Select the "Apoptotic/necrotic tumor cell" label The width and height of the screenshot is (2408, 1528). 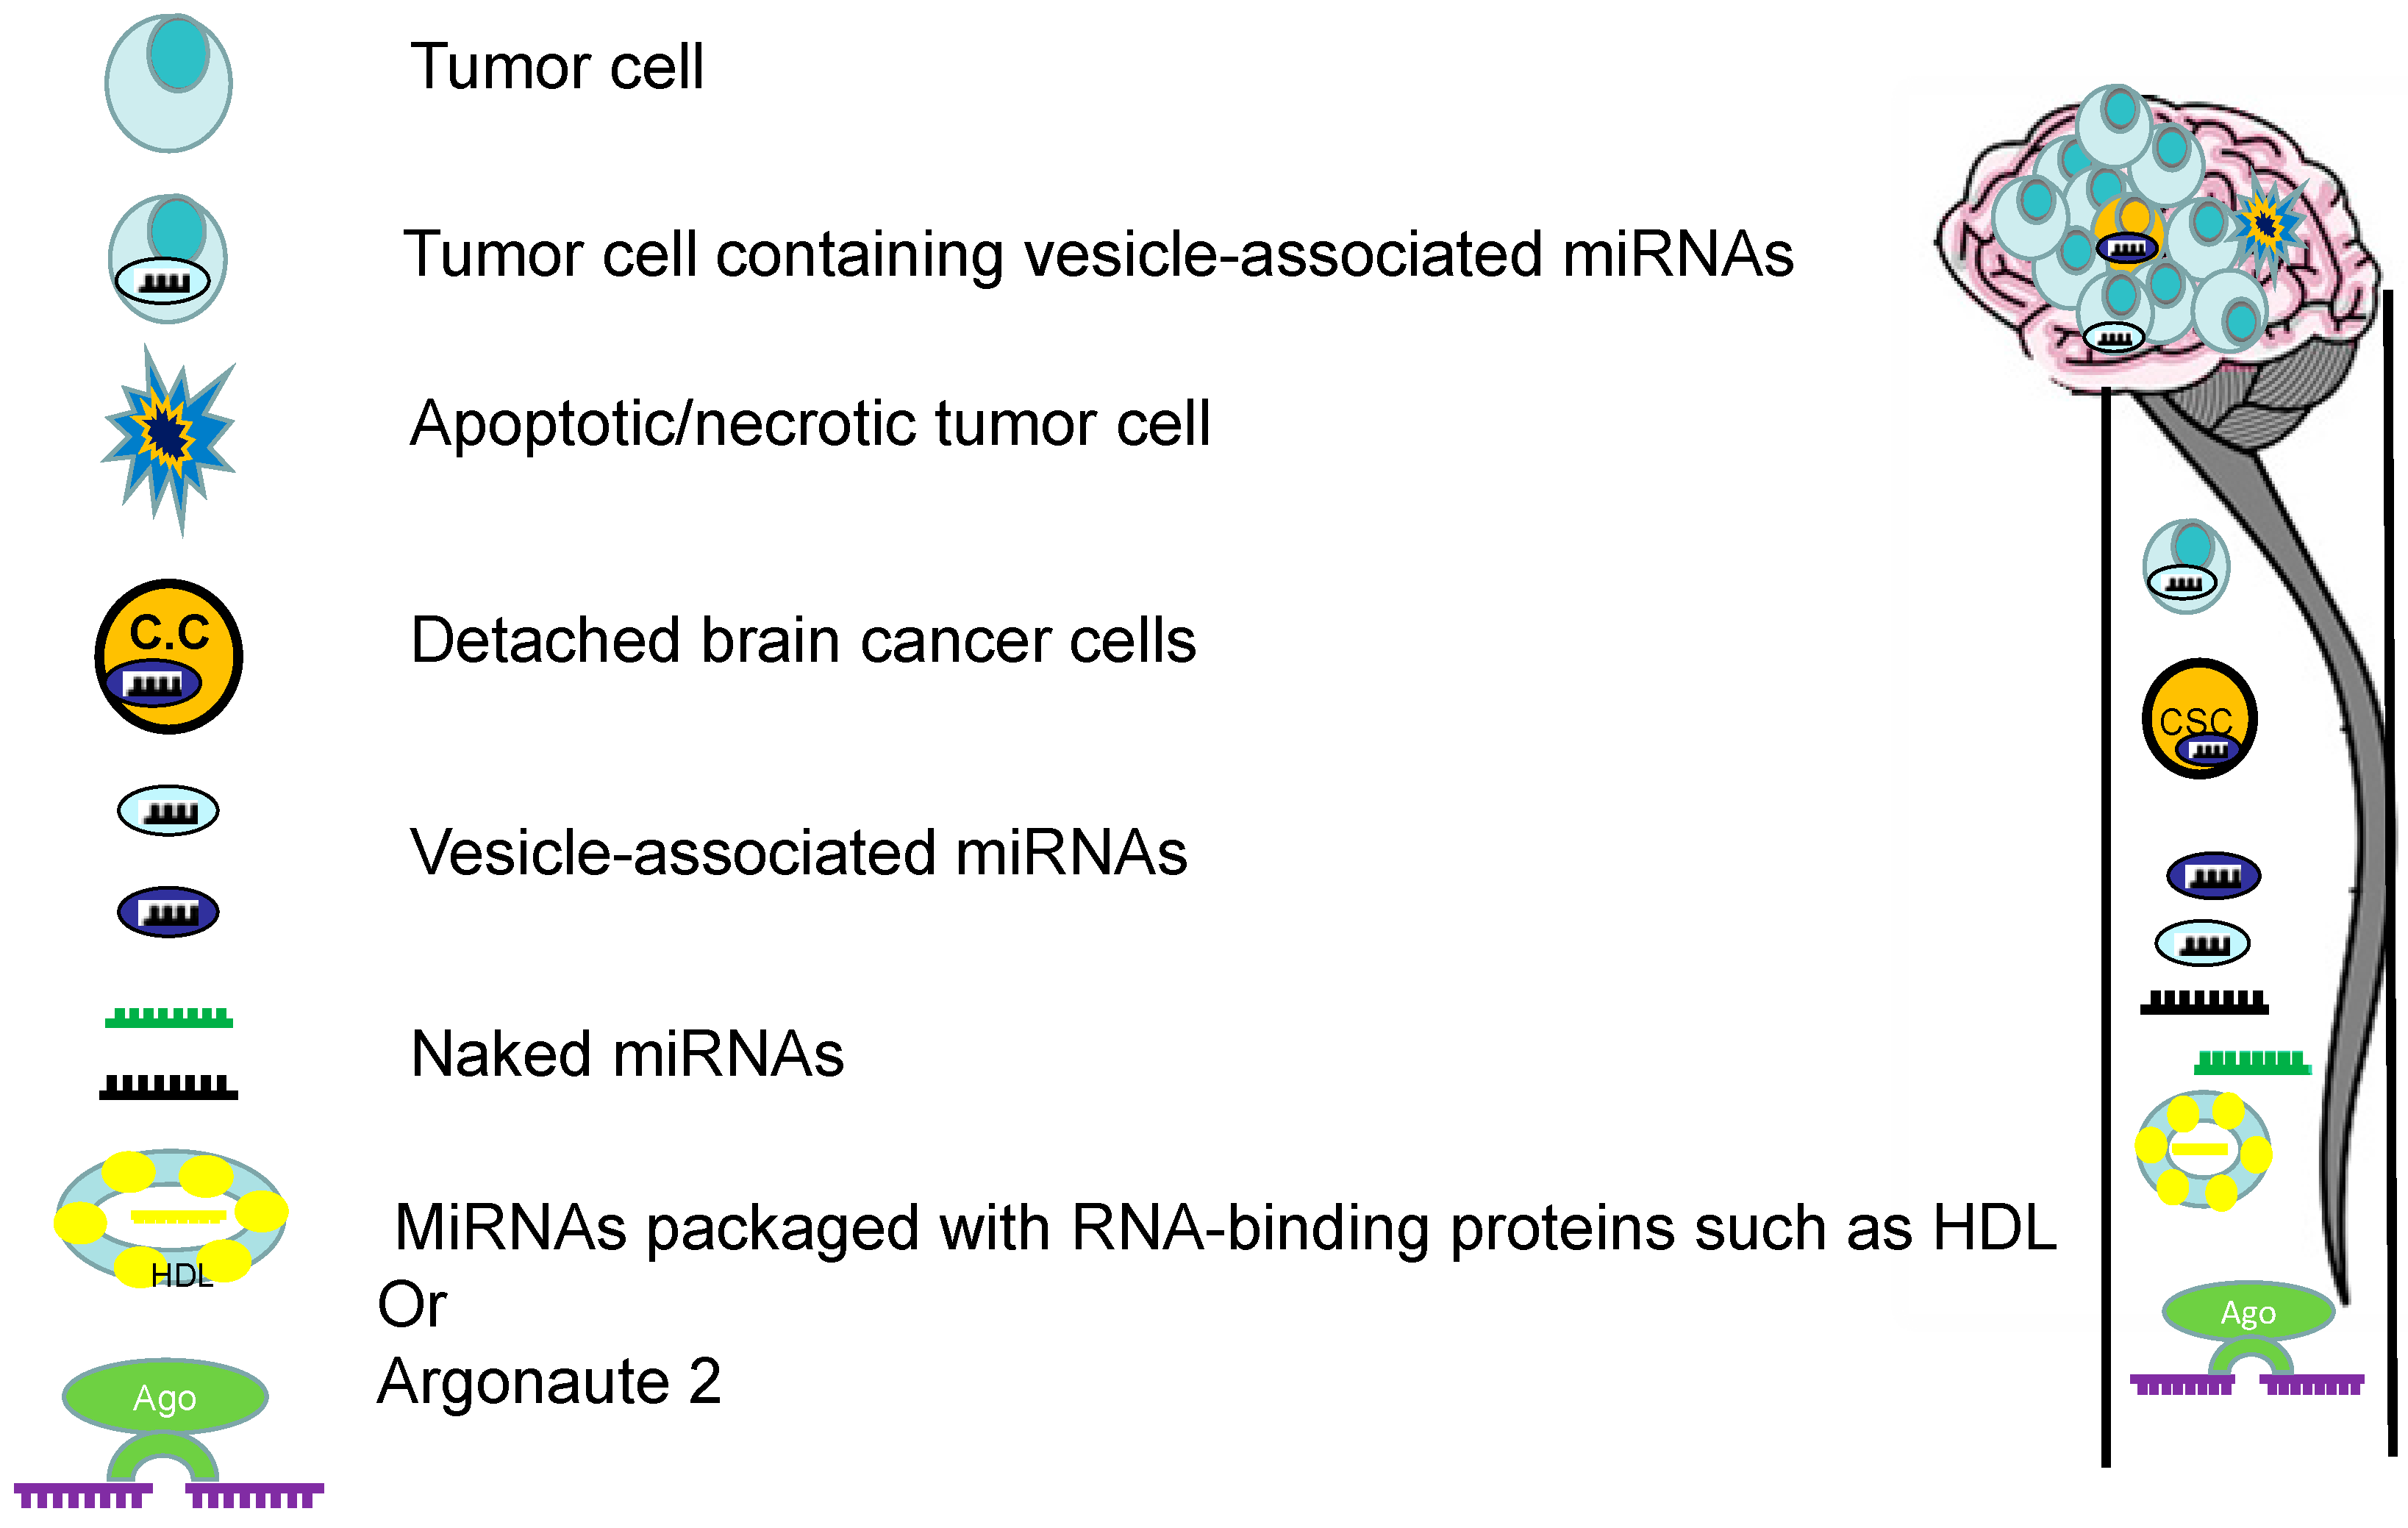pyautogui.click(x=810, y=423)
